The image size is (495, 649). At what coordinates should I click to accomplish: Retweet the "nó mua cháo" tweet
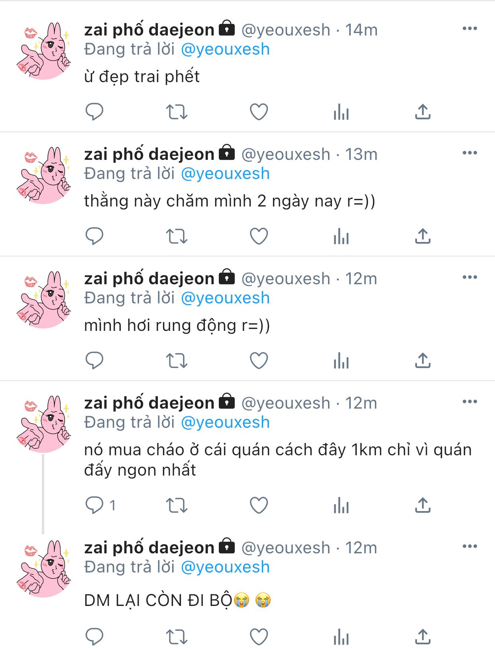tap(177, 505)
